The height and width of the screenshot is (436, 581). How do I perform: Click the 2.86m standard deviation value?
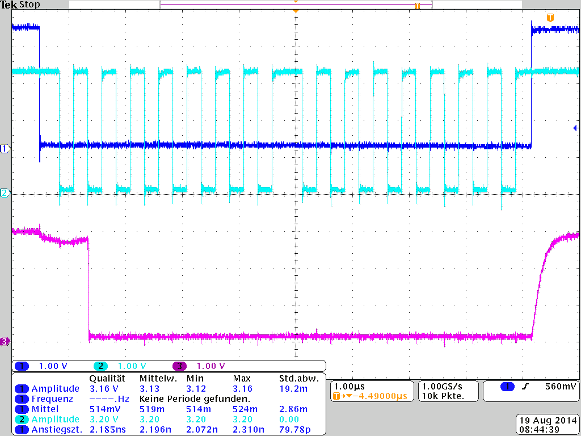(x=293, y=409)
